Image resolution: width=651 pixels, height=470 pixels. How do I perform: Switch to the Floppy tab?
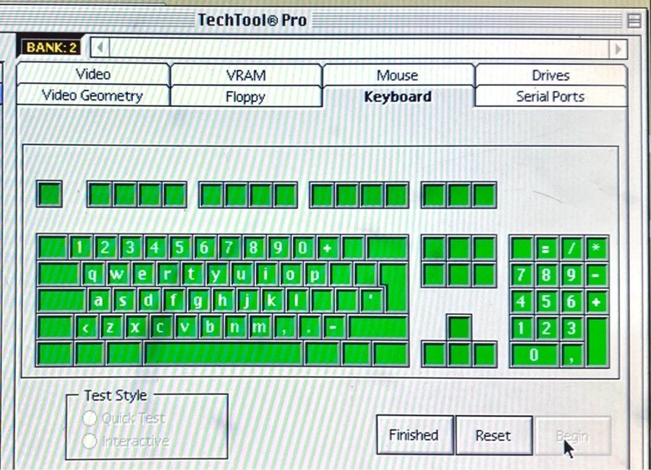(x=246, y=96)
